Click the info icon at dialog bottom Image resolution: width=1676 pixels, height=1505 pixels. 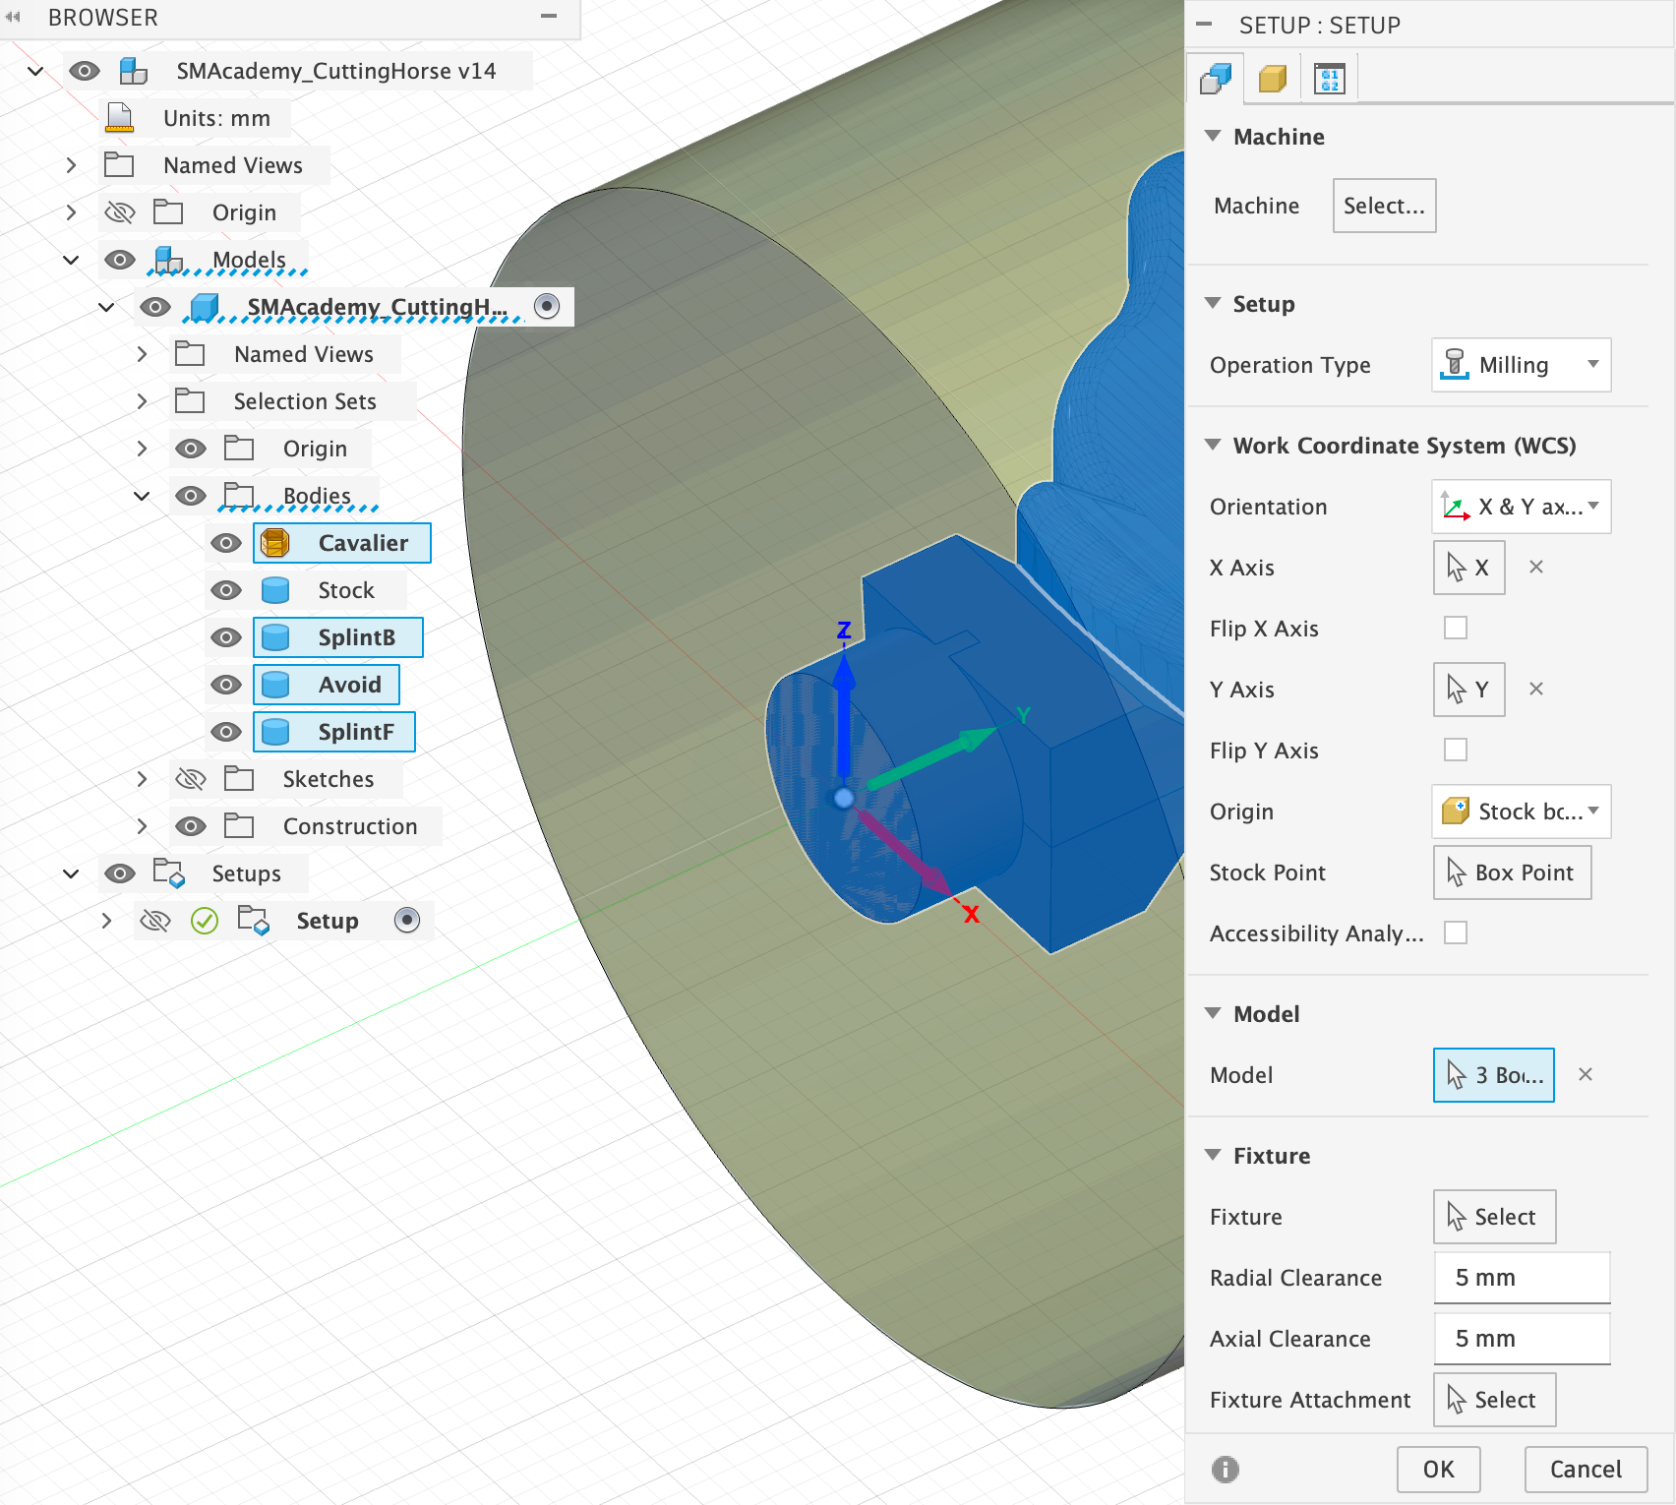coord(1225,1470)
